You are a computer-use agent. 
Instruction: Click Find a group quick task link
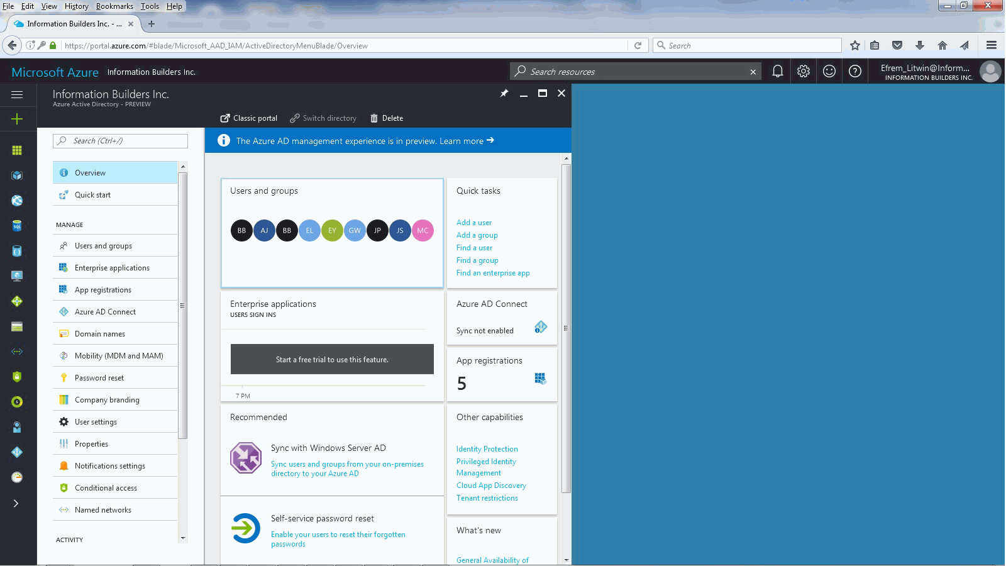tap(477, 260)
